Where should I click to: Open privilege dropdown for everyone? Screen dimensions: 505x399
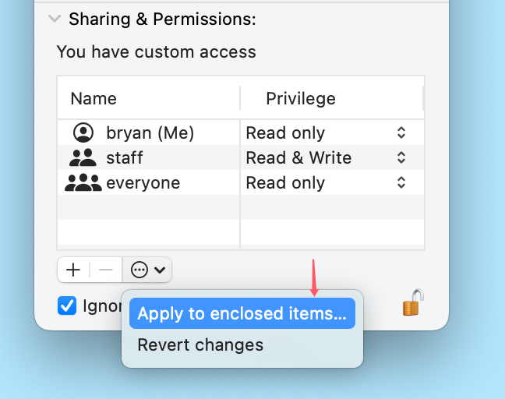(401, 183)
